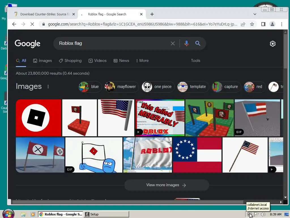
Task: Select the All results tab
Action: click(x=21, y=61)
